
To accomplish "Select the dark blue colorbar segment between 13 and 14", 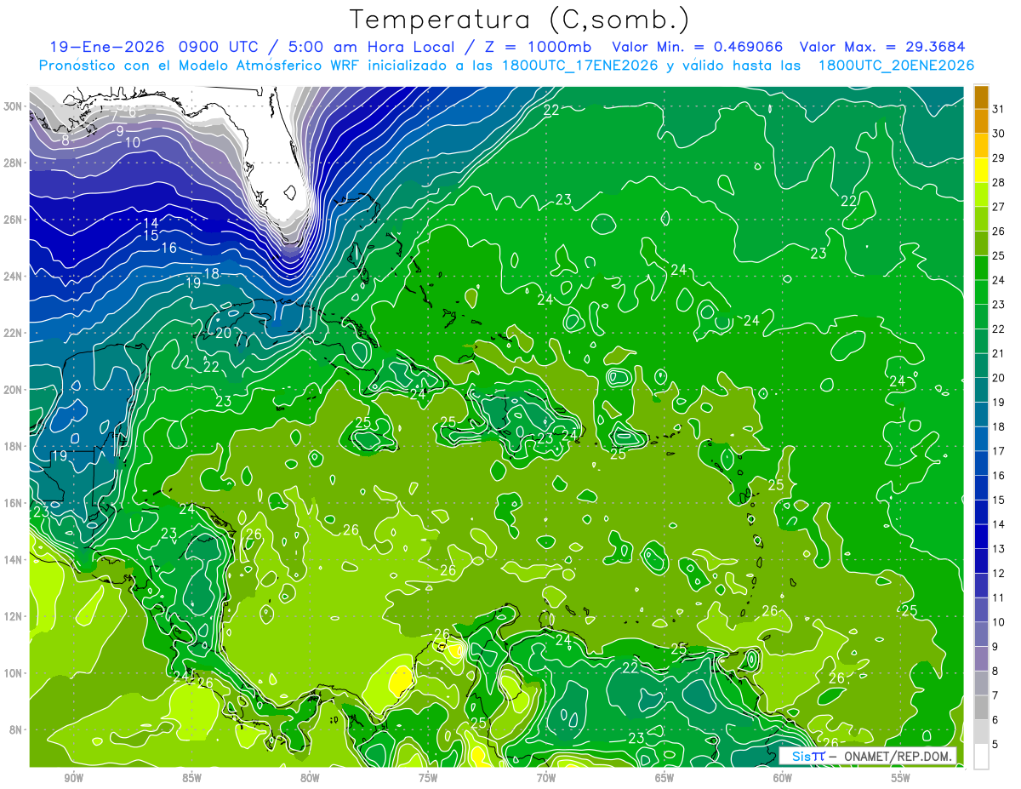I will coord(981,536).
